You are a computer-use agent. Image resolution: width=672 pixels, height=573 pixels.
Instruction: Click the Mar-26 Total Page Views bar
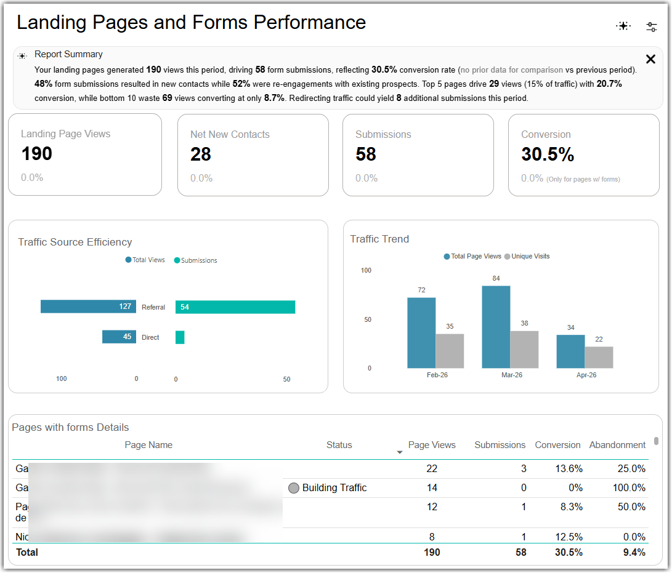(496, 327)
